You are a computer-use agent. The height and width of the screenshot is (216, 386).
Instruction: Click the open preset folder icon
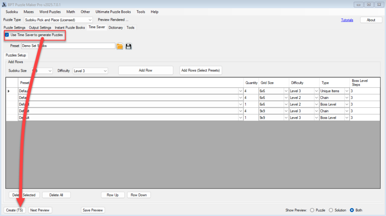(x=120, y=46)
